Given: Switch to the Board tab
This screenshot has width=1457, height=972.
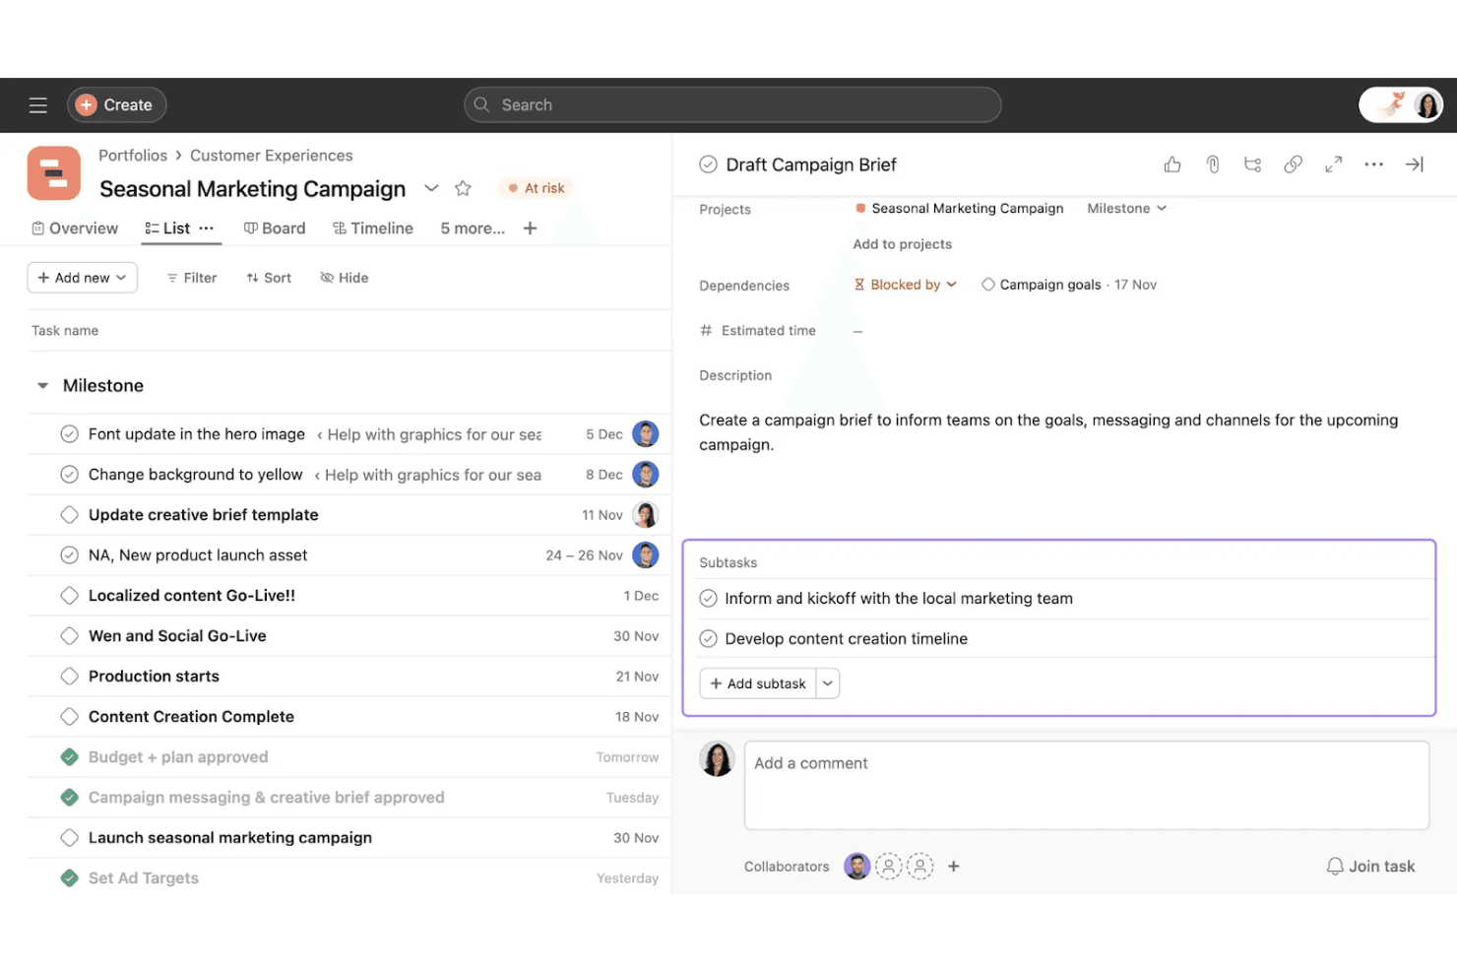Looking at the screenshot, I should 275,228.
